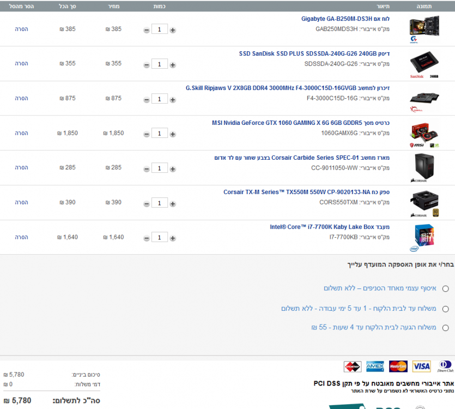
Task: Open Corsair Carbide Series SPEC-01 link
Action: coord(302,158)
